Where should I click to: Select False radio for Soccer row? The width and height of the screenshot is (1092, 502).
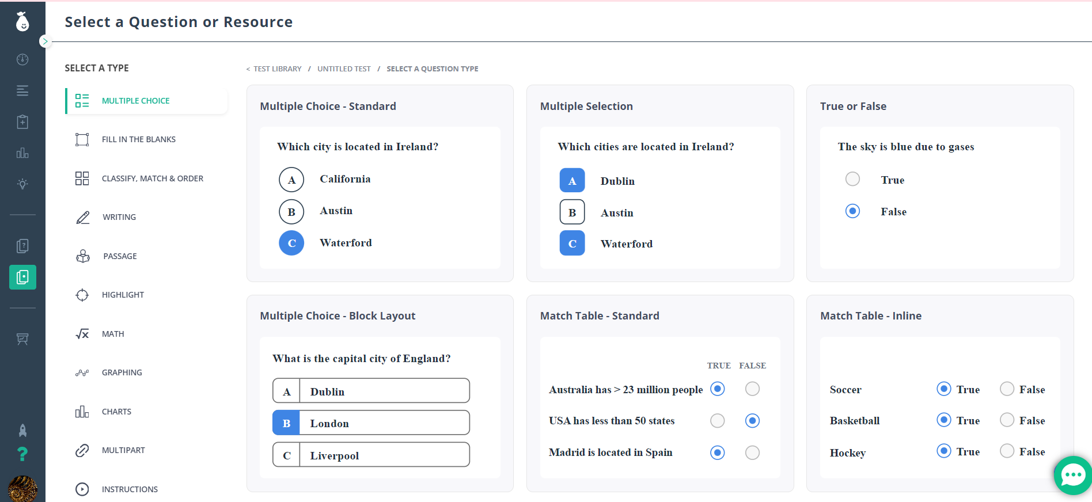point(1007,389)
